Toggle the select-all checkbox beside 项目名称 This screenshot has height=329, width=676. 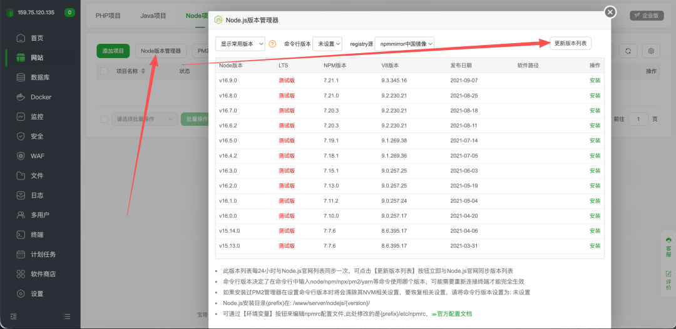click(x=104, y=71)
